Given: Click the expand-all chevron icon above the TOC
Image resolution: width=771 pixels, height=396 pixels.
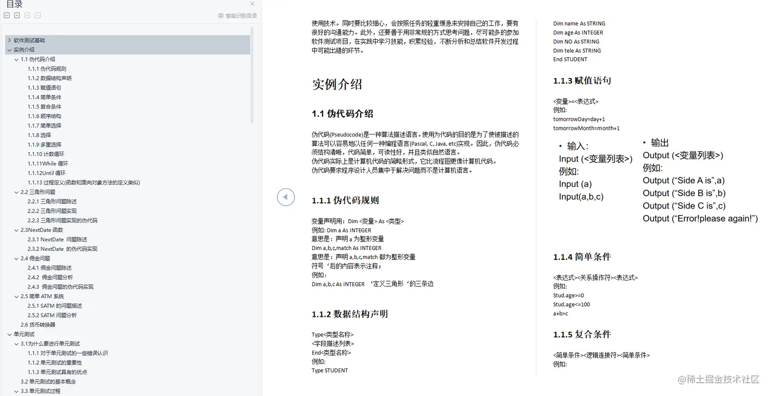Looking at the screenshot, I should [7, 15].
